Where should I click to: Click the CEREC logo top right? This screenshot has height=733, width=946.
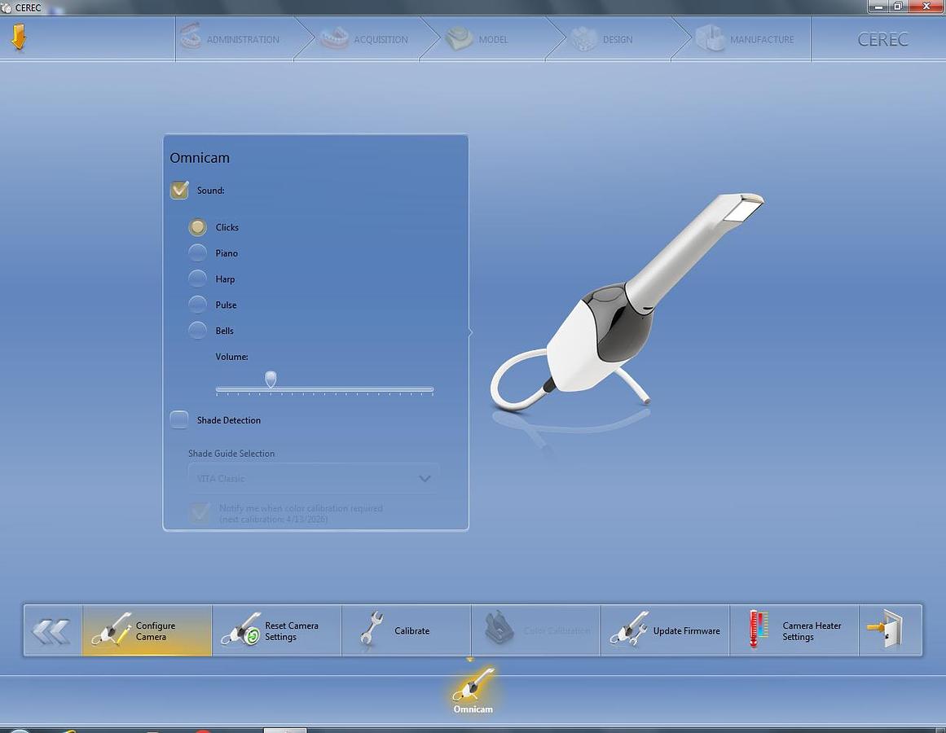883,39
